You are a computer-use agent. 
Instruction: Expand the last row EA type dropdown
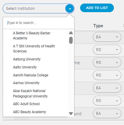point(107,113)
